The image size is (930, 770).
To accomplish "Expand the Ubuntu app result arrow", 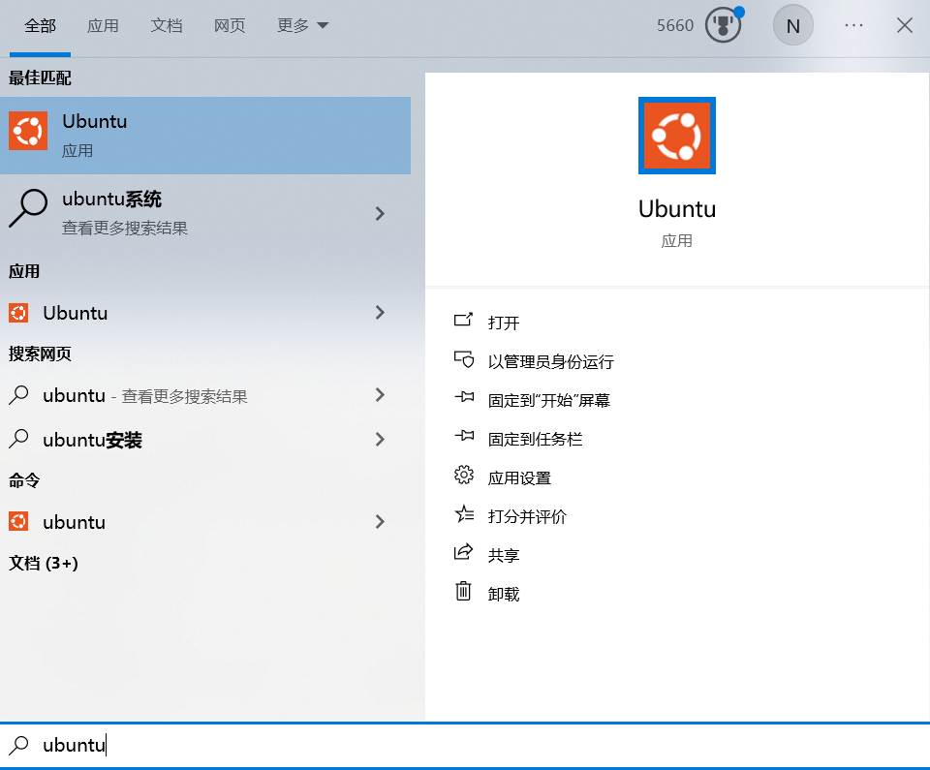I will 380,313.
